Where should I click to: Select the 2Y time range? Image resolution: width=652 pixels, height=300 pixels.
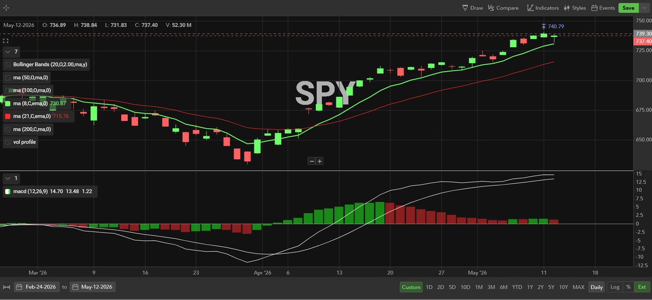click(x=541, y=287)
